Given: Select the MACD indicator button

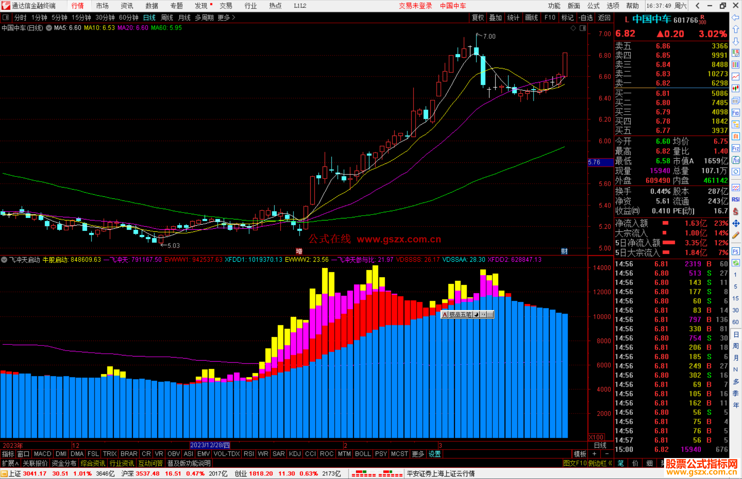Looking at the screenshot, I should [x=43, y=454].
